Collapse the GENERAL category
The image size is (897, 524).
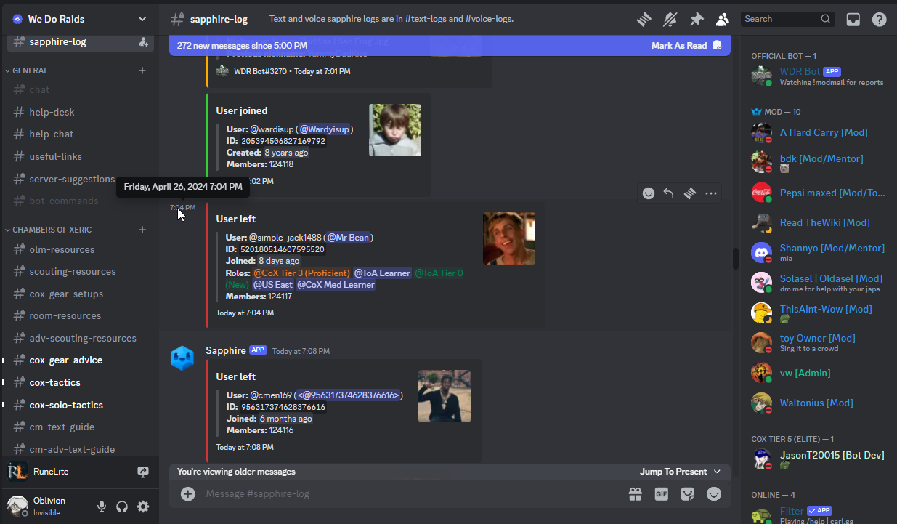30,70
